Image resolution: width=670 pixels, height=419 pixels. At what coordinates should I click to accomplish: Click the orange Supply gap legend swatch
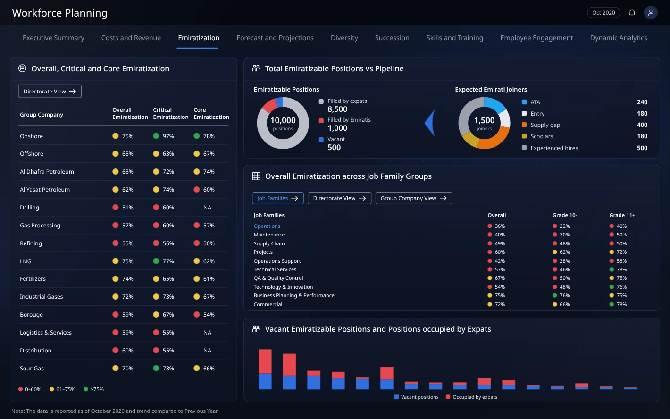click(x=524, y=125)
